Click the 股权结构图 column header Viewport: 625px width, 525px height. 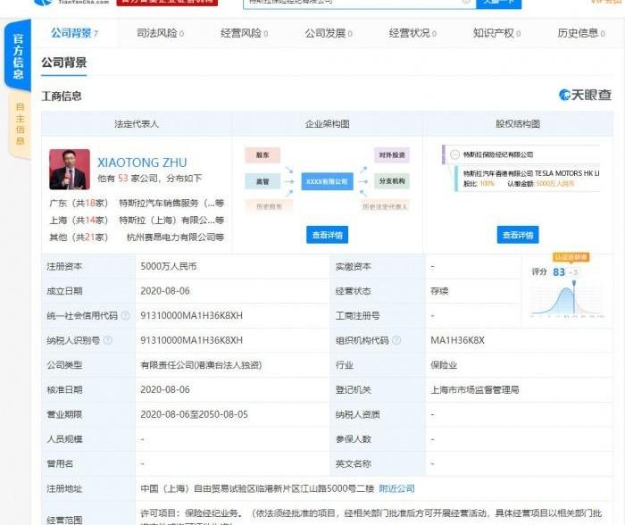(518, 124)
